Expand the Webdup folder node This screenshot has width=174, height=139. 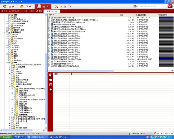[7, 45]
